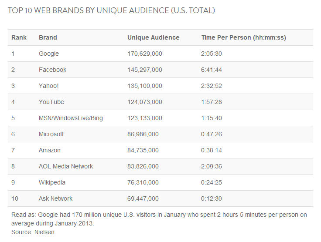This screenshot has height=242, width=321.
Task: Click Google's audience value 170,629,000
Action: 145,54
